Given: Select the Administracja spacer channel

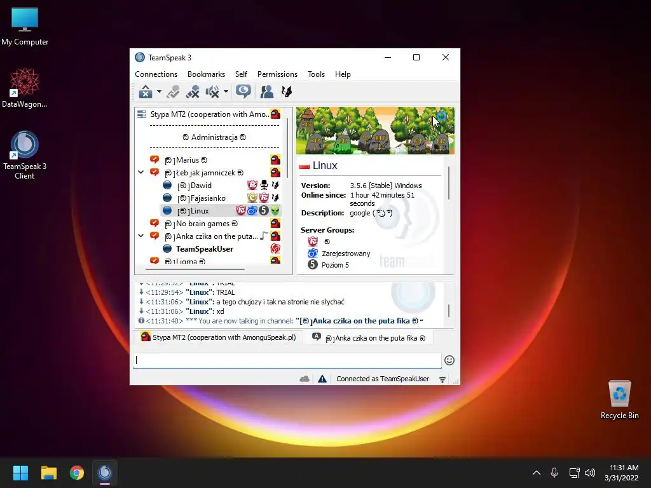Looking at the screenshot, I should click(x=214, y=137).
